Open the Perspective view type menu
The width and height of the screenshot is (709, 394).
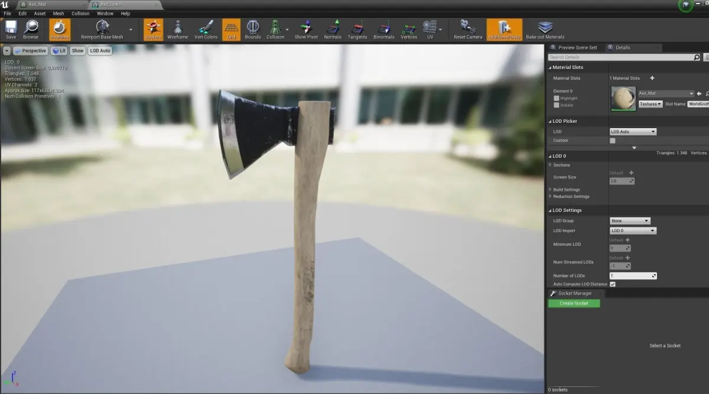[x=30, y=51]
